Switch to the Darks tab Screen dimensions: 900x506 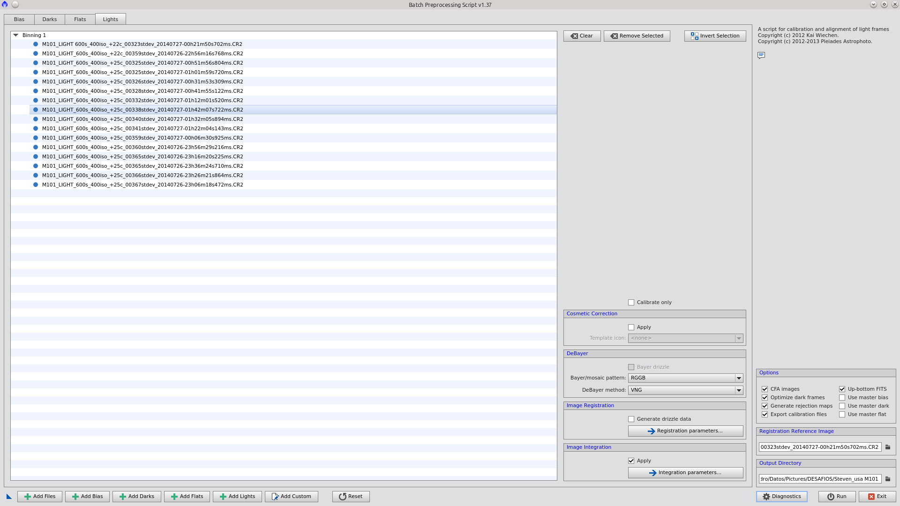[49, 19]
